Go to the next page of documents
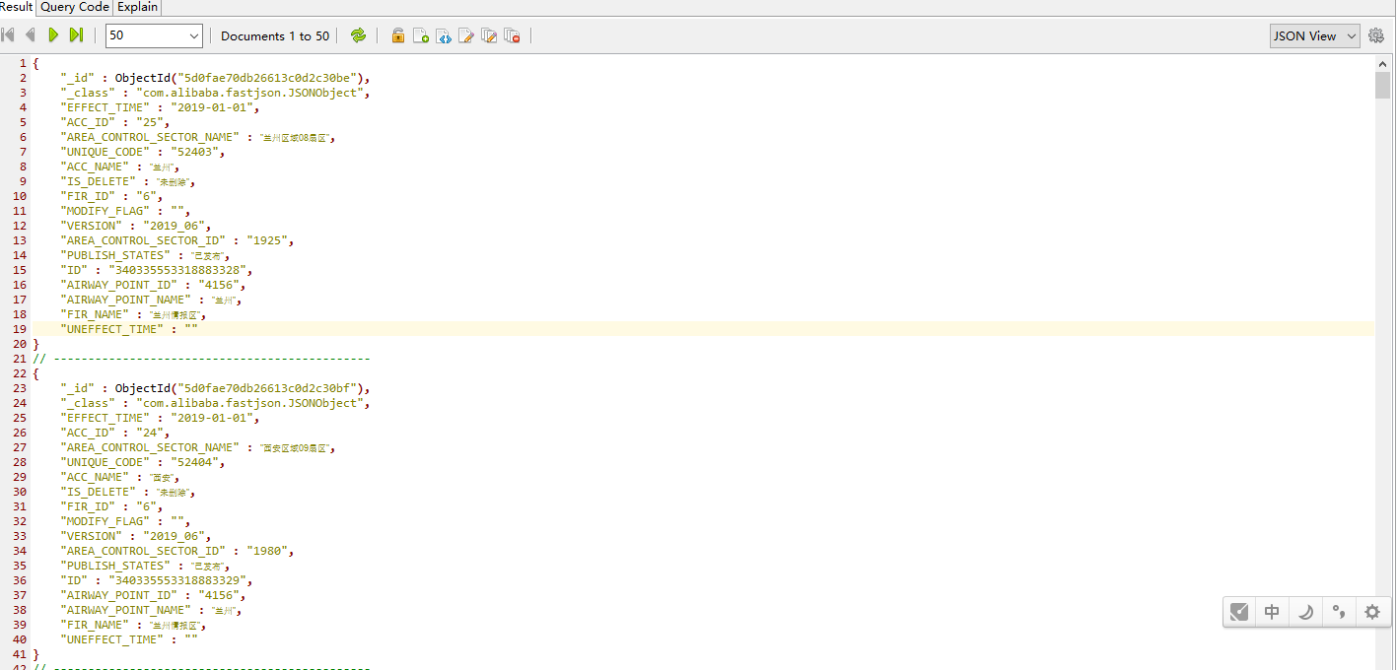This screenshot has height=670, width=1398. point(53,35)
